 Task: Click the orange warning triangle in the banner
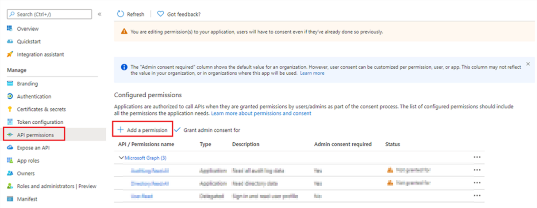124,32
